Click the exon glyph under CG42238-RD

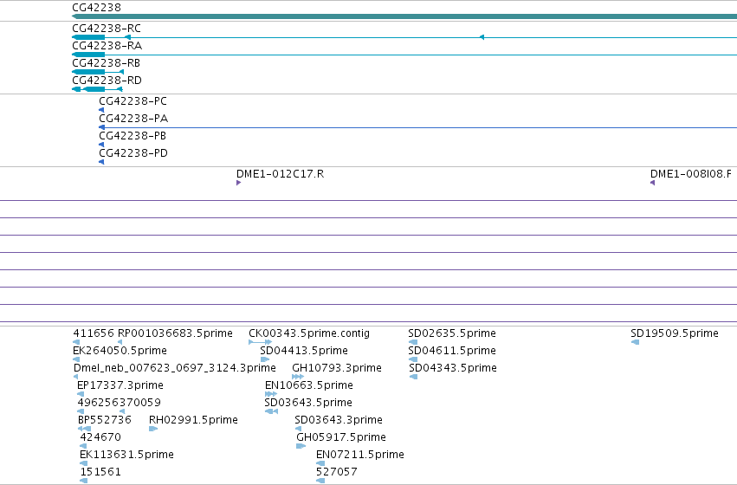click(93, 89)
